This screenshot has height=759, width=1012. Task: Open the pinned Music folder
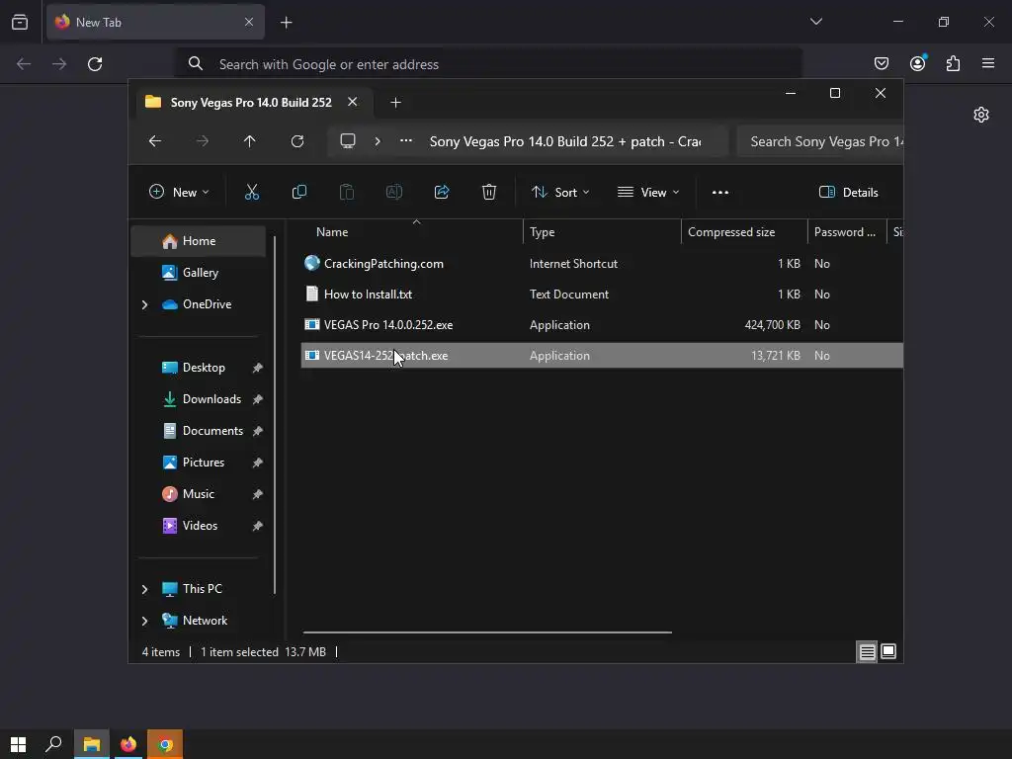(x=199, y=494)
